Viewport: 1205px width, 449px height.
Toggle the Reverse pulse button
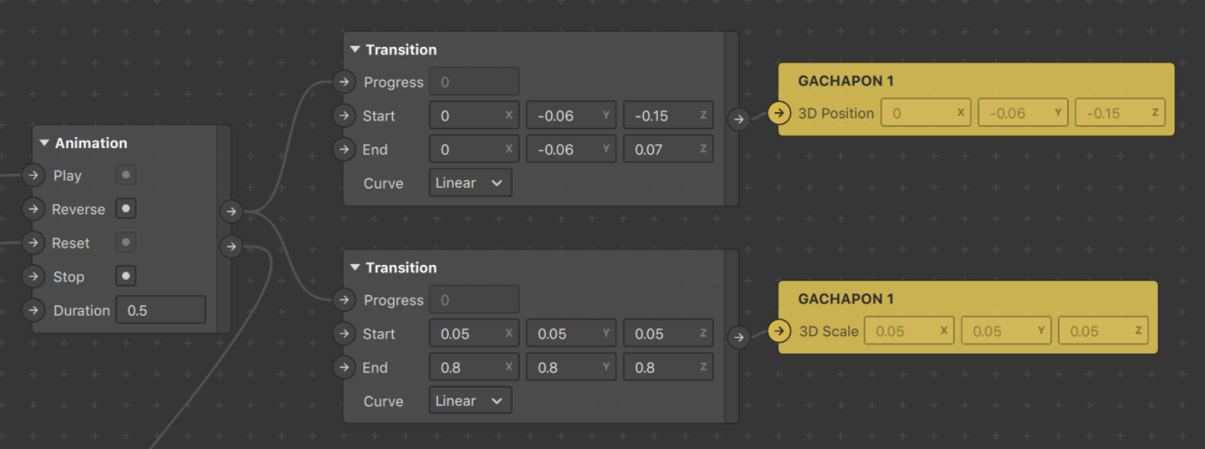tap(125, 209)
